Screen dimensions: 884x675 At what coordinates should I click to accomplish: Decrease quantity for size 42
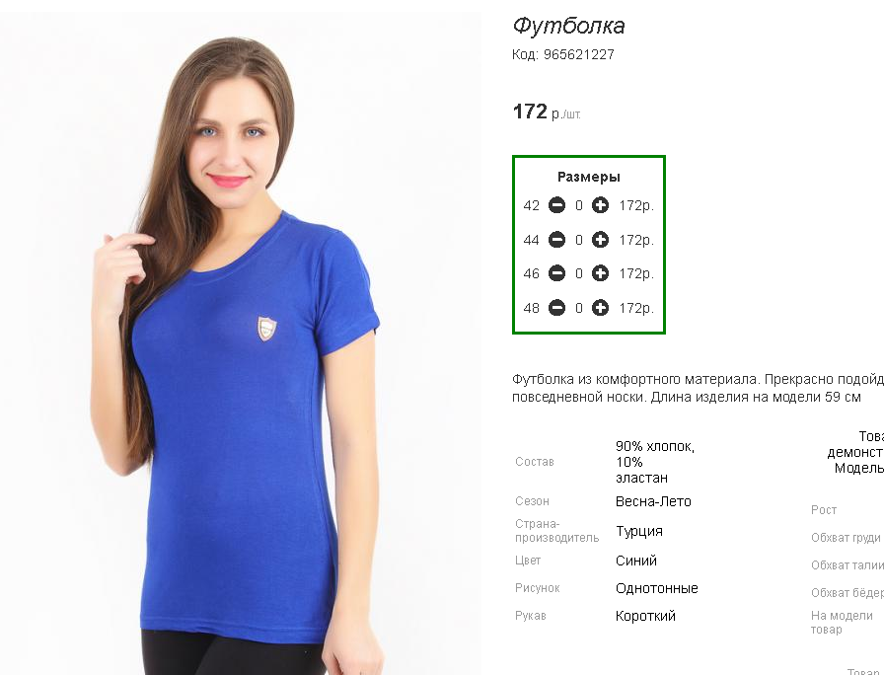click(556, 205)
